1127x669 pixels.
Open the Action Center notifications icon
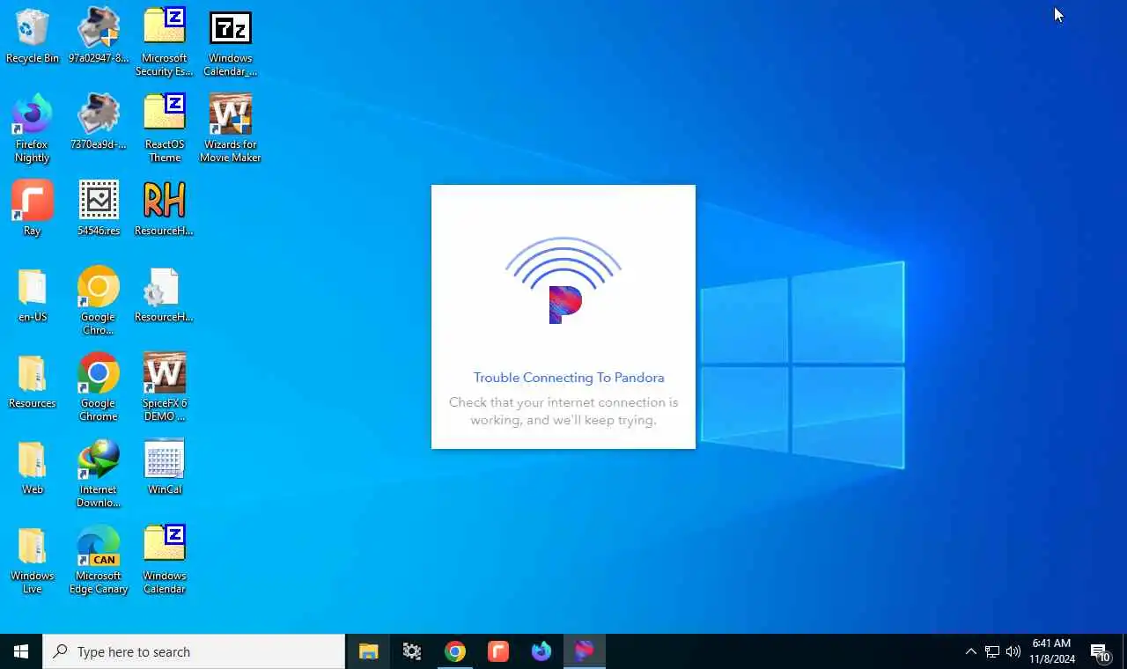tap(1101, 651)
